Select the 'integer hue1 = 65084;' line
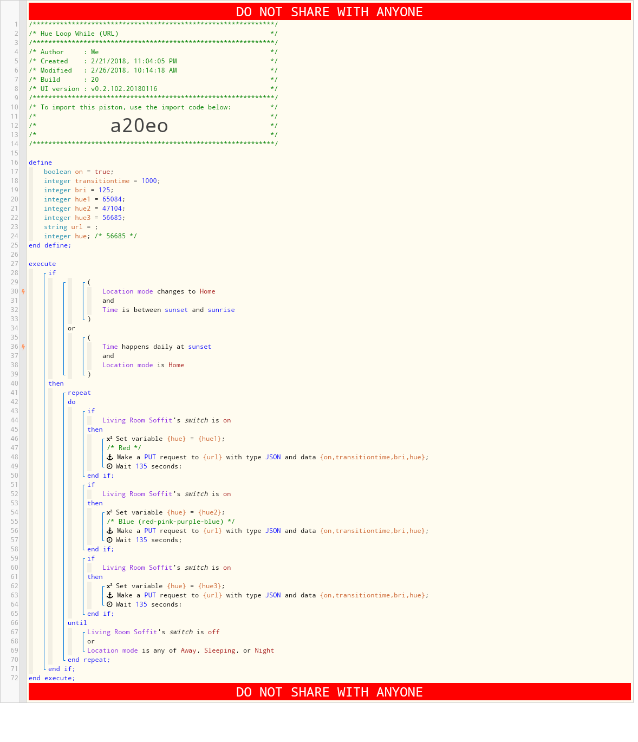 pyautogui.click(x=84, y=199)
